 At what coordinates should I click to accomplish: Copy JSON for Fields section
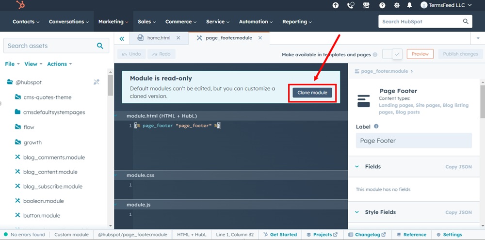(x=458, y=167)
